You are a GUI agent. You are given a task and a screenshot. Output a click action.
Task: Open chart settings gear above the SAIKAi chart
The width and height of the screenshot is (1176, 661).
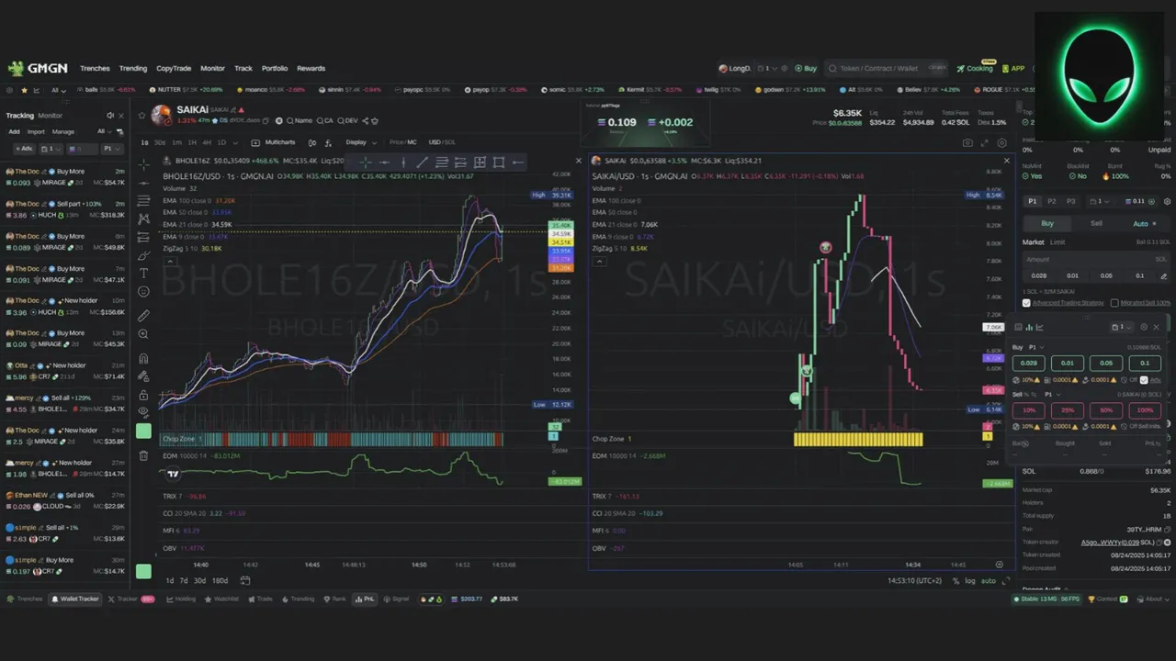(1002, 143)
